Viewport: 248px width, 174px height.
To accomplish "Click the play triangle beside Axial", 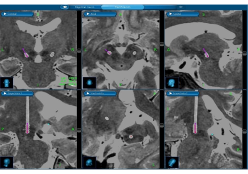I will (88, 14).
